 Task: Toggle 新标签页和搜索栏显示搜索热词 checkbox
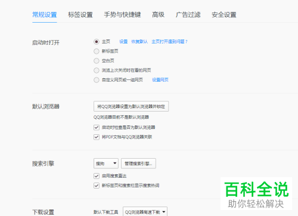point(97,186)
